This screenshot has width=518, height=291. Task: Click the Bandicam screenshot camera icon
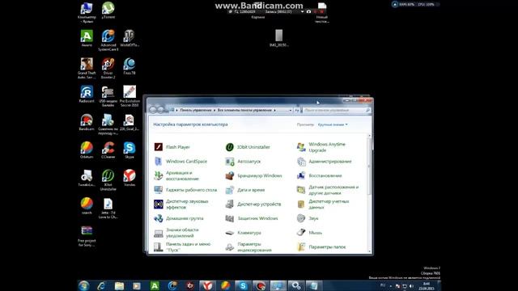click(308, 11)
